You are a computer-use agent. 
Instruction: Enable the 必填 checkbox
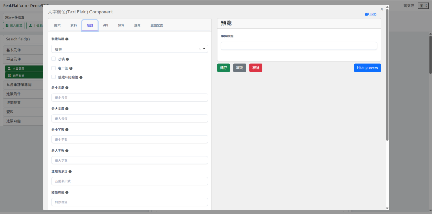(x=54, y=59)
